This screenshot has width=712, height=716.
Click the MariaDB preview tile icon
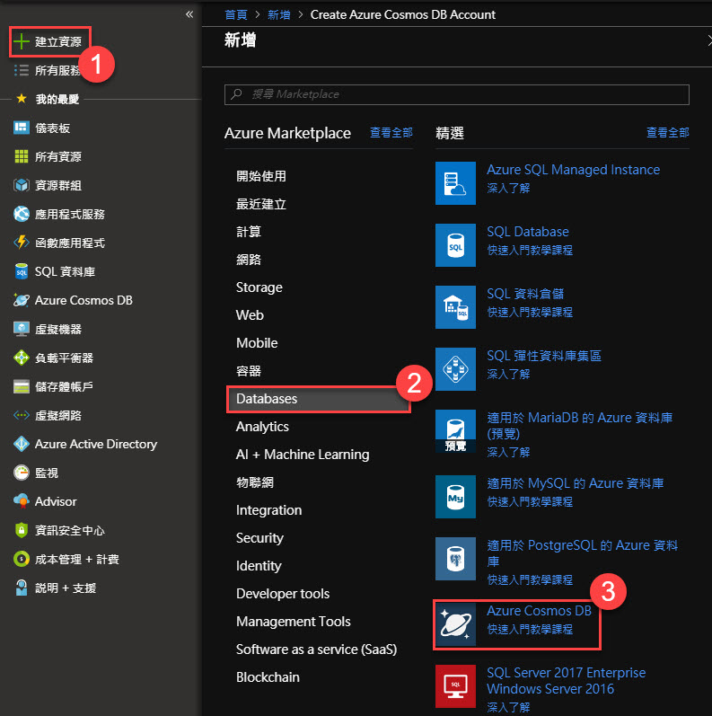click(455, 431)
